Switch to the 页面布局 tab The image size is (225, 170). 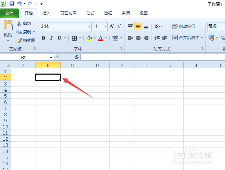68,13
